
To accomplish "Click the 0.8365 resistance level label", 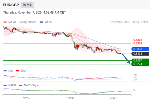I will pos(138,40).
